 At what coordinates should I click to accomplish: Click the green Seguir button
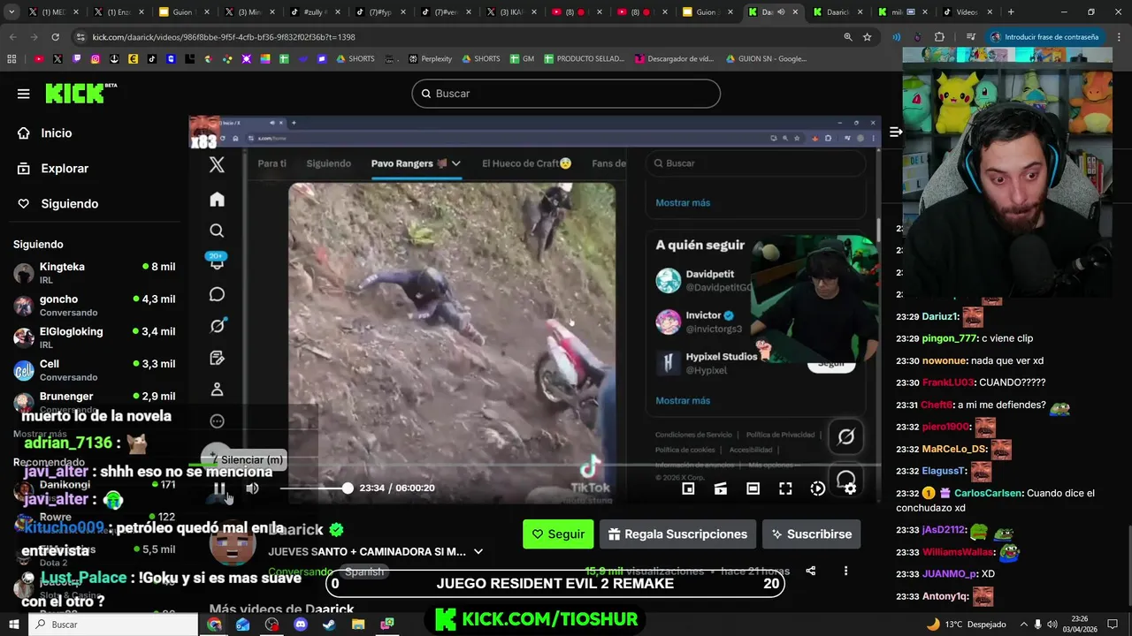point(558,534)
